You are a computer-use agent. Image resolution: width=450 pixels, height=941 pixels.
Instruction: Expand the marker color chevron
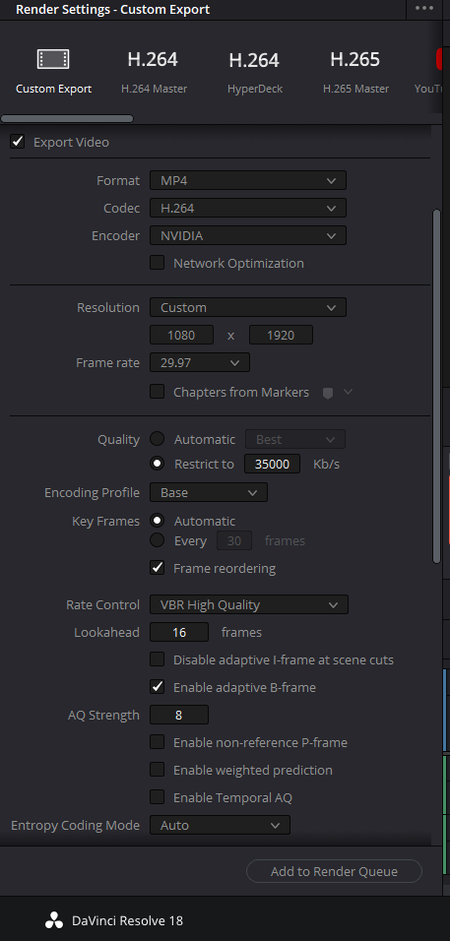[x=348, y=392]
